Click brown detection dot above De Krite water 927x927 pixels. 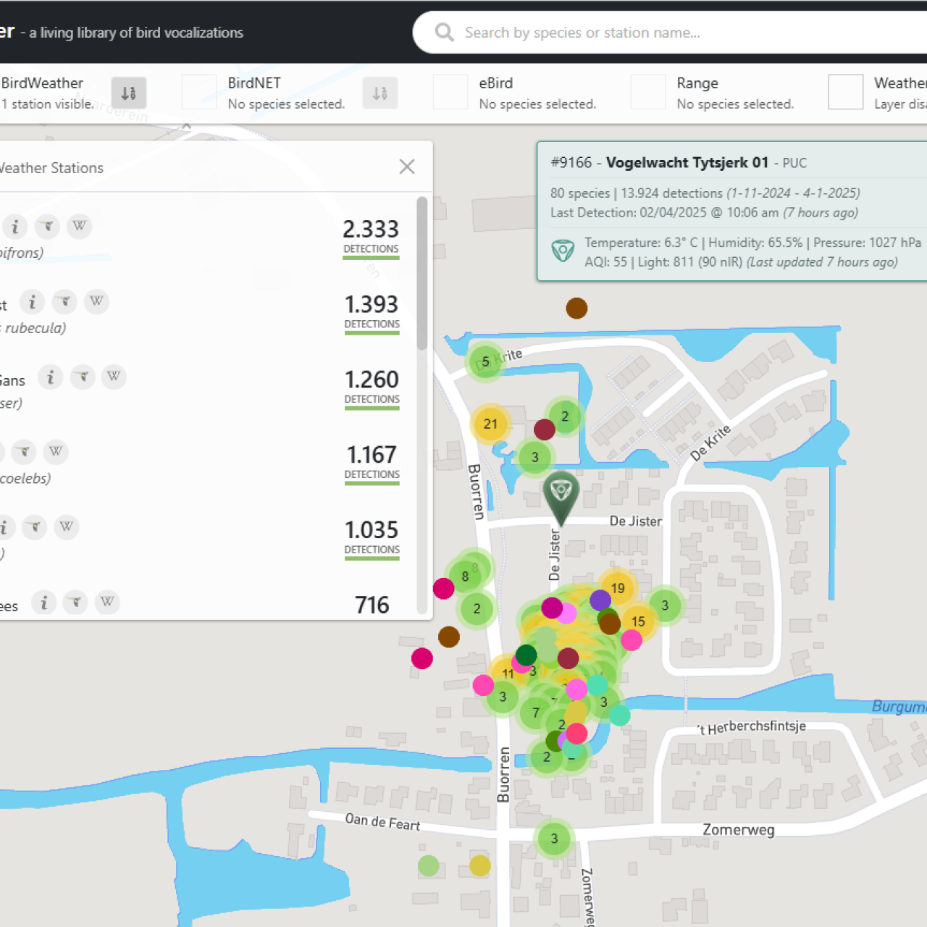[x=576, y=308]
